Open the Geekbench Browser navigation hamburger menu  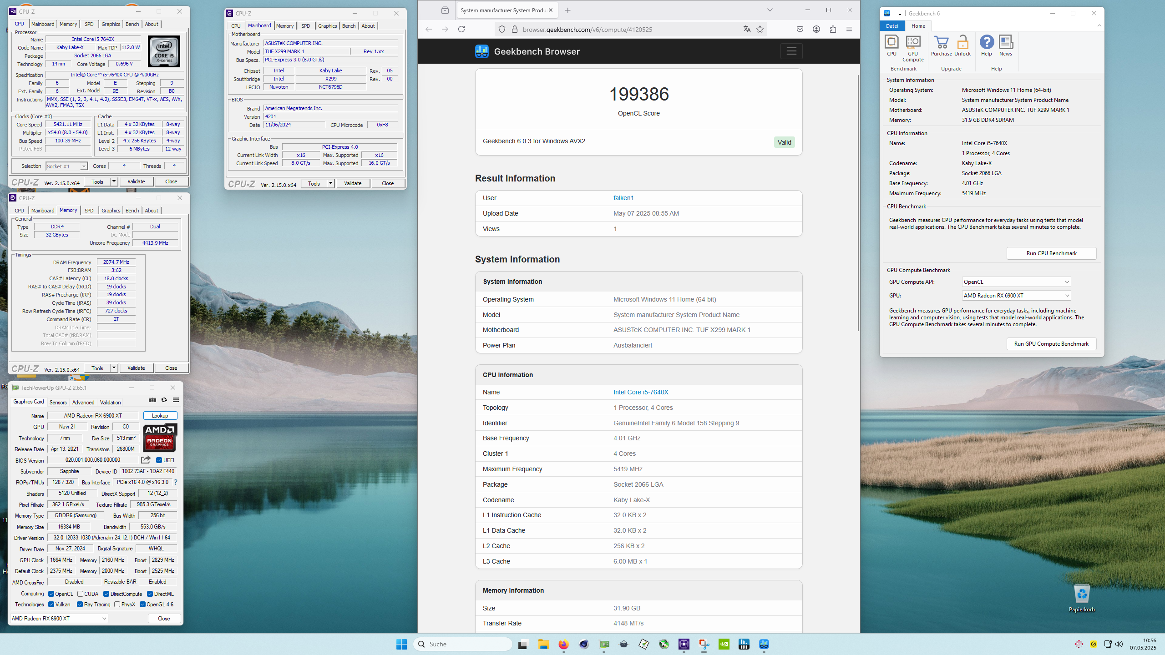(x=791, y=51)
